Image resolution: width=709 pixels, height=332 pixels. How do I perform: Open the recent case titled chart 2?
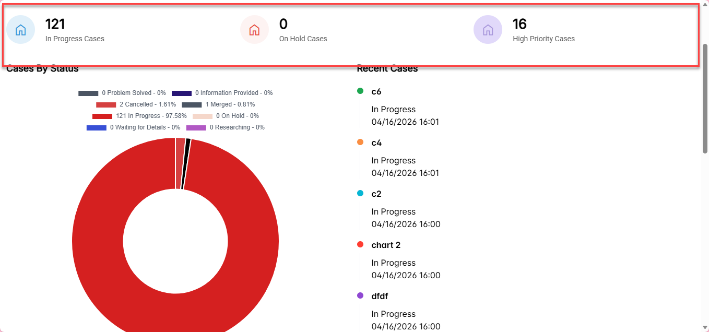386,245
